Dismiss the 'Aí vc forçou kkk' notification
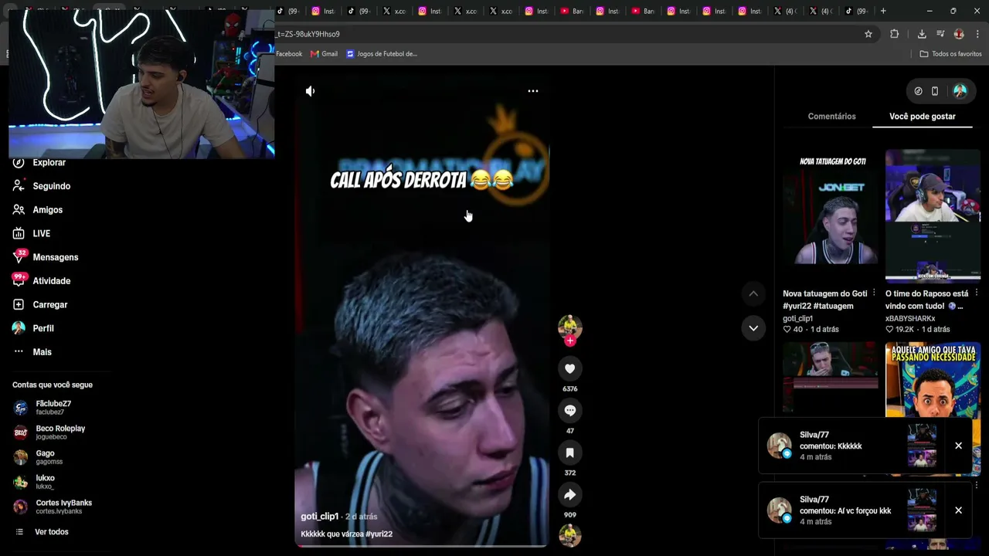The width and height of the screenshot is (989, 556). [958, 510]
